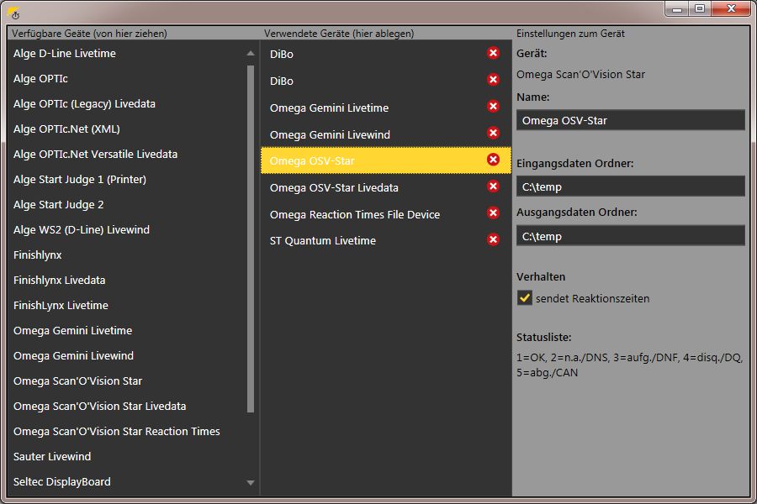Screen dimensions: 757x504
Task: Click the scroll-up arrow of available devices
Action: tap(250, 53)
